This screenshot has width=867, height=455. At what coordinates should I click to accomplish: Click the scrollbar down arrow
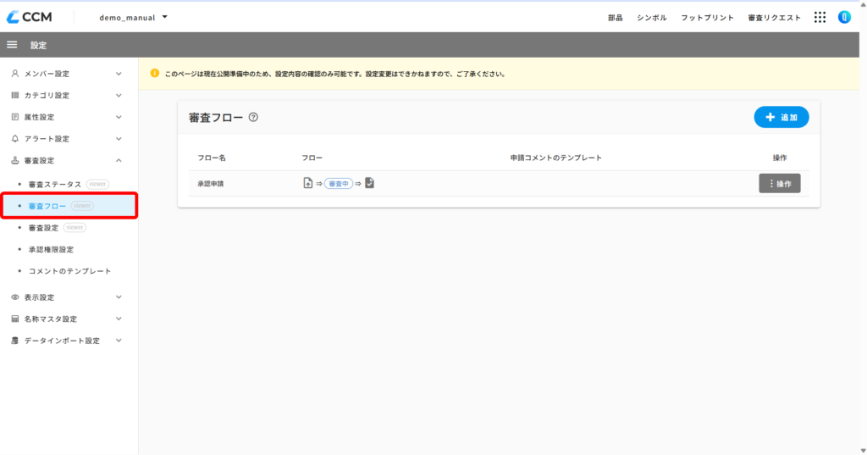coord(863,451)
